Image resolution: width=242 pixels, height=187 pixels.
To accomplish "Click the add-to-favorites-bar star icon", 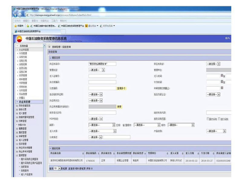I will pos(28,26).
